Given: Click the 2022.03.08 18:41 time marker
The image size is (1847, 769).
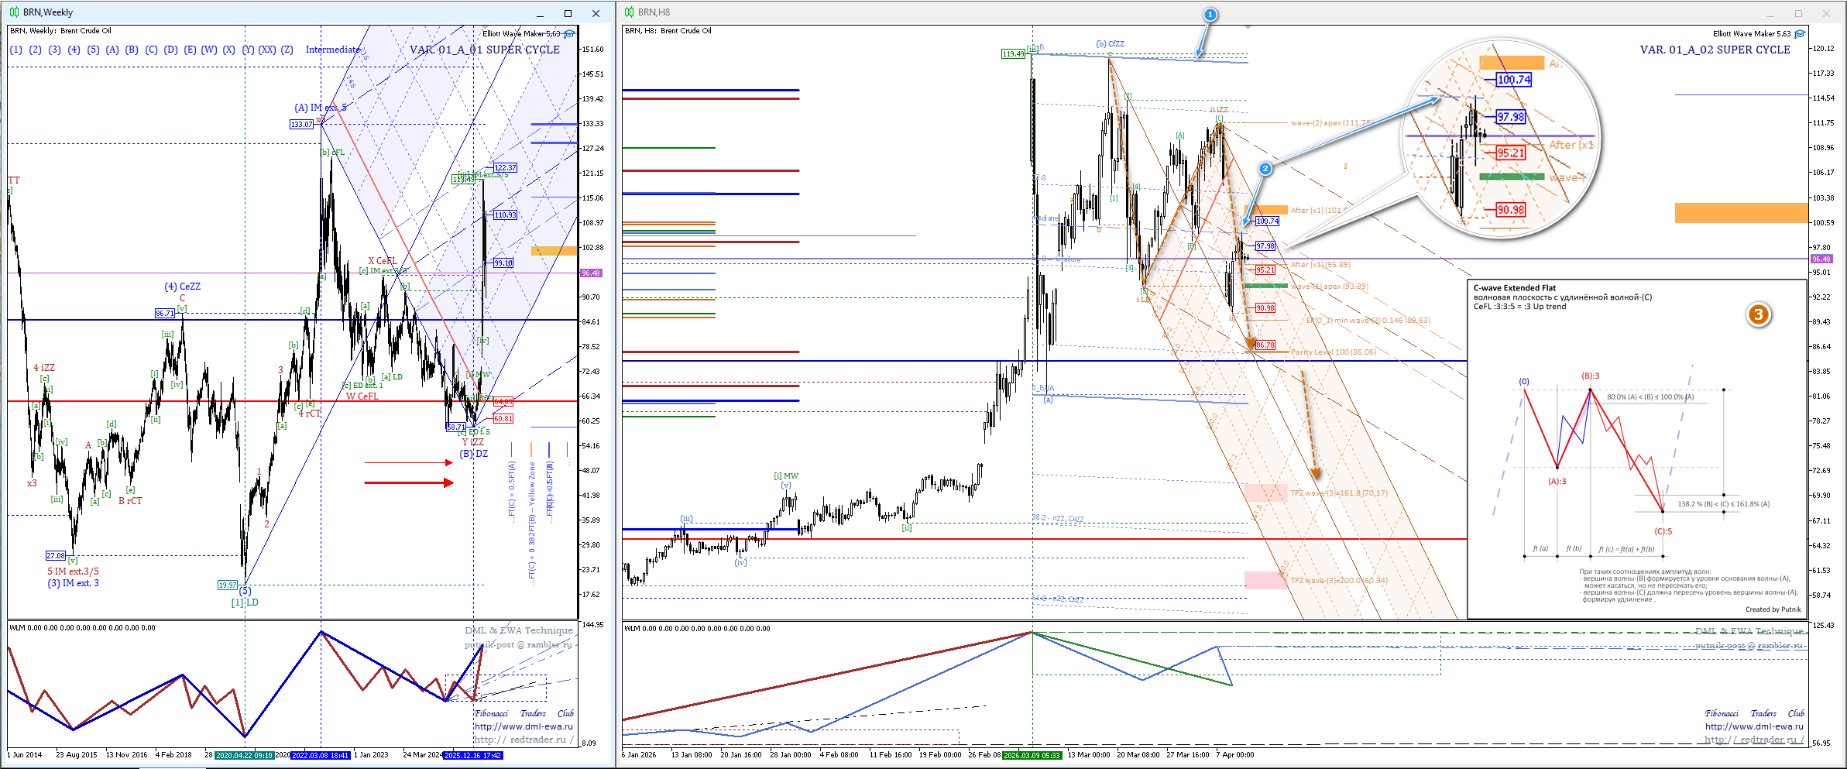Looking at the screenshot, I should pyautogui.click(x=321, y=755).
